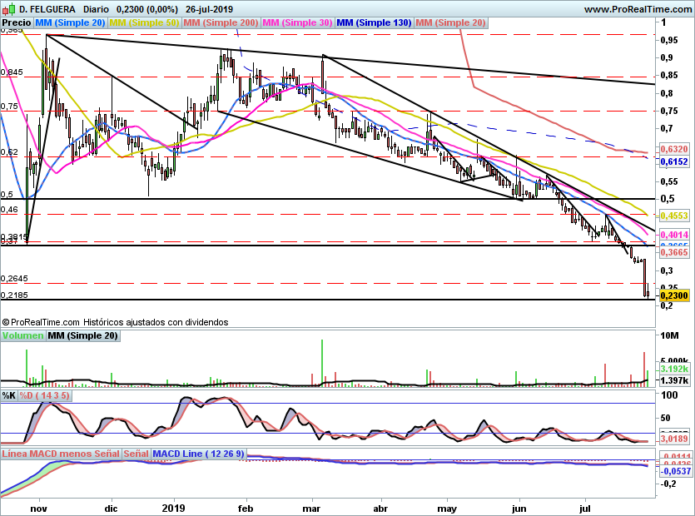Select the %K stochastic label
Viewport: 695px width, 516px height.
(x=9, y=395)
